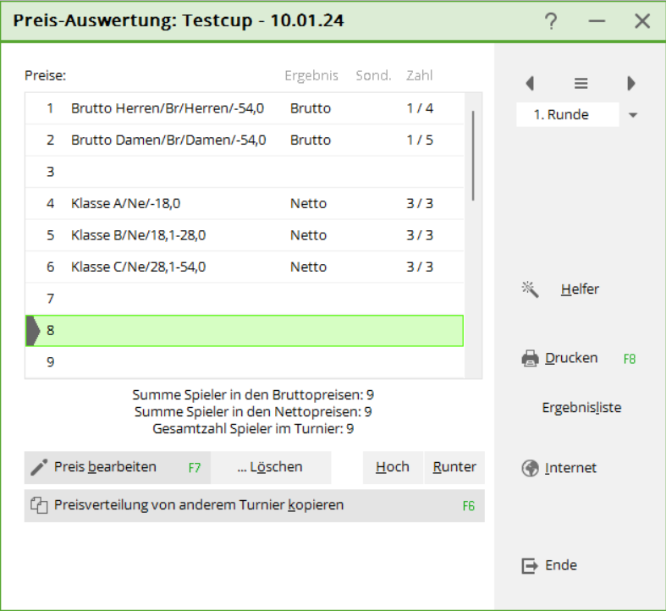
Task: Click the Internet globe icon
Action: pyautogui.click(x=531, y=468)
